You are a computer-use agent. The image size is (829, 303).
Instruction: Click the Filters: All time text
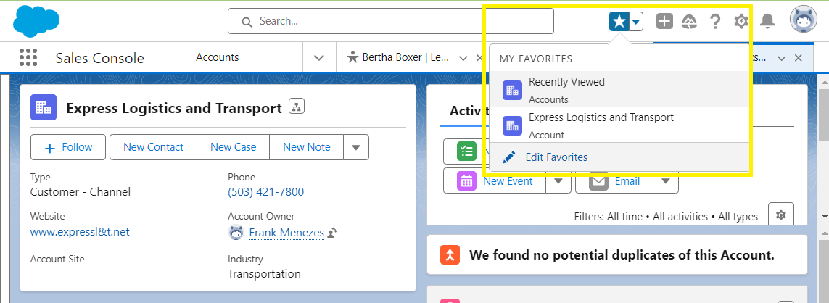608,217
